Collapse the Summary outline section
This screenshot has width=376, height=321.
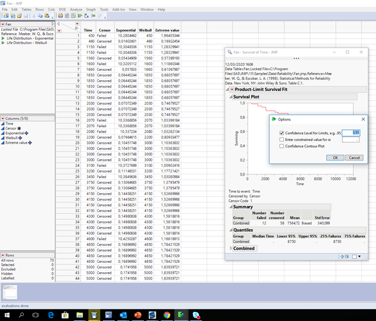pos(231,207)
